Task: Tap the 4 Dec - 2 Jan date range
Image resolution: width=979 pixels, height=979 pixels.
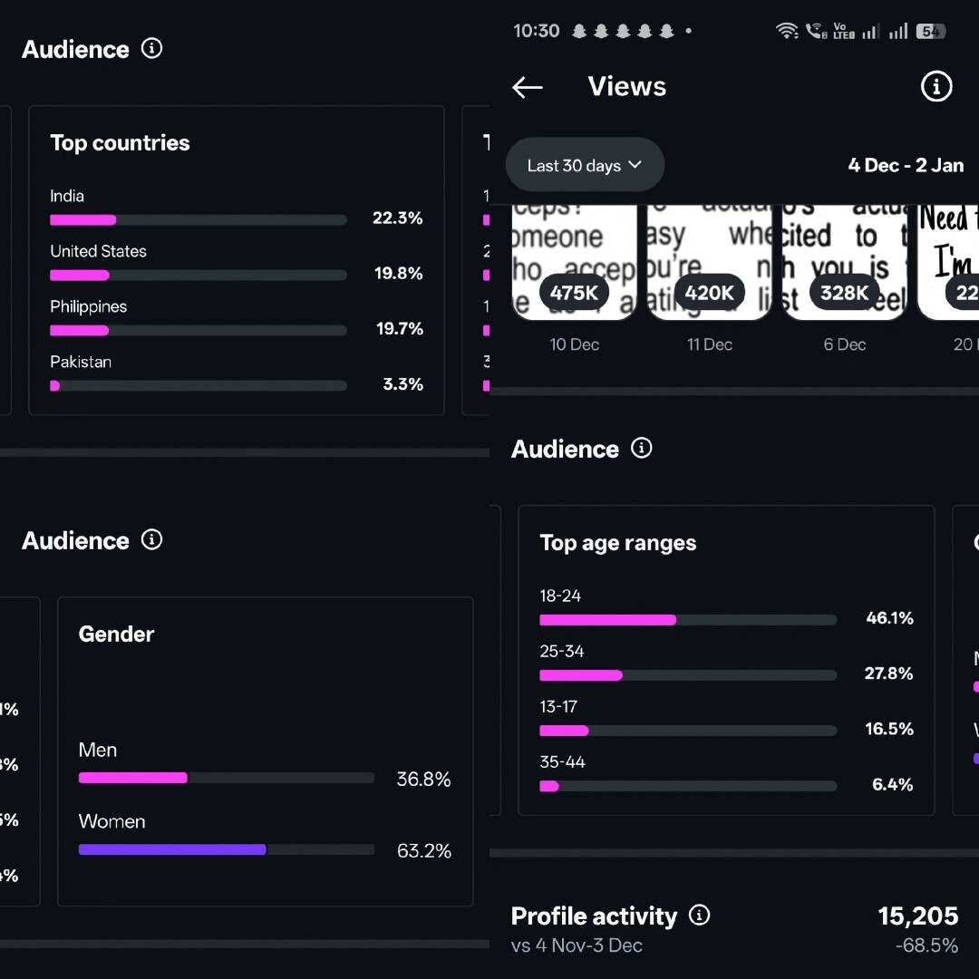Action: coord(905,165)
